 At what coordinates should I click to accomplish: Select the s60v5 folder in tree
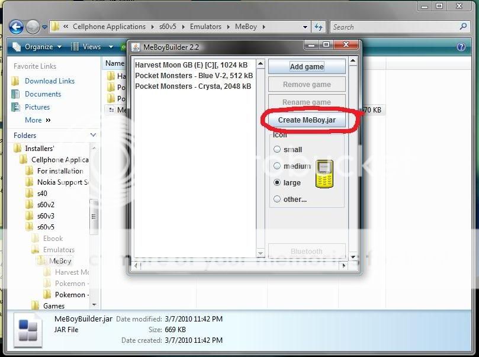[46, 227]
